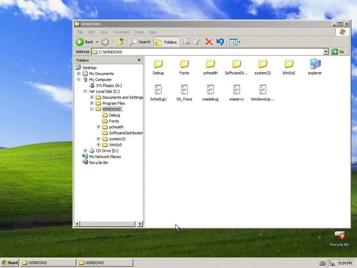The width and height of the screenshot is (357, 268).
Task: Open the Forward history dropdown arrow
Action: click(113, 42)
